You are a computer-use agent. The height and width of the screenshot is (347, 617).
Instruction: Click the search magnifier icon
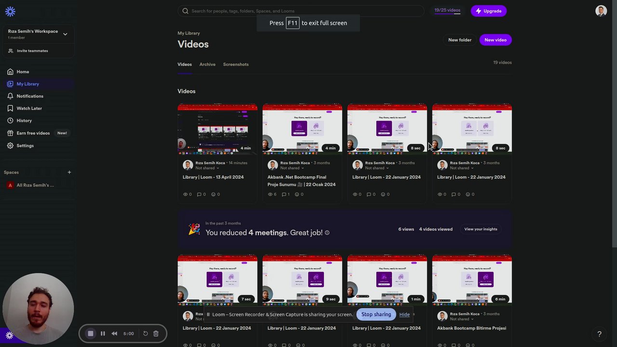pos(186,11)
